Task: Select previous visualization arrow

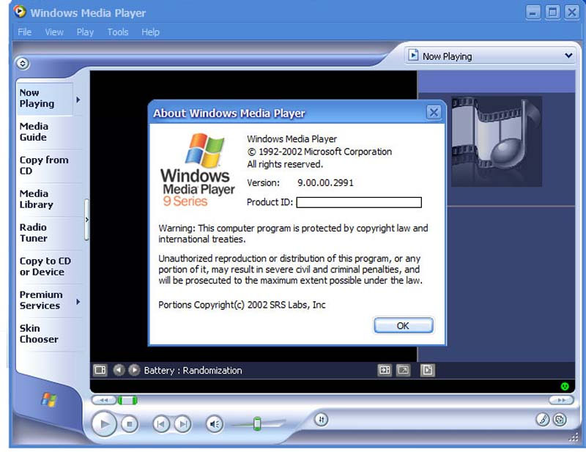Action: pos(119,370)
